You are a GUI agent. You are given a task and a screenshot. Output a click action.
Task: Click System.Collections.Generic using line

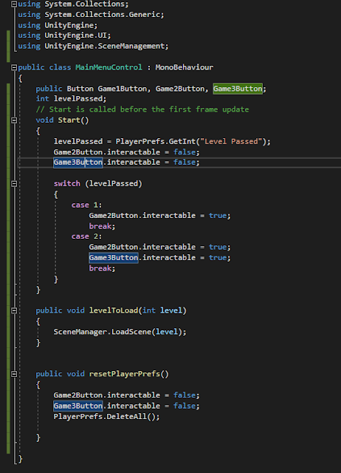[91, 15]
